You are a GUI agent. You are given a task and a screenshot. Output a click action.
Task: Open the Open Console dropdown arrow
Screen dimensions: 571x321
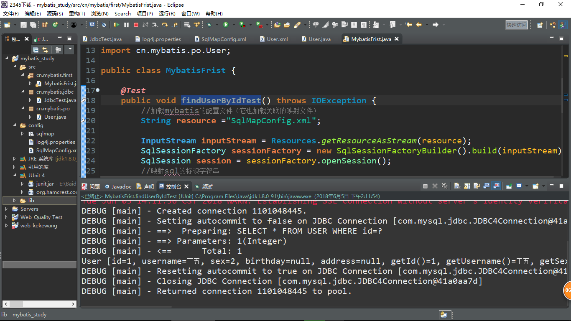(x=544, y=186)
